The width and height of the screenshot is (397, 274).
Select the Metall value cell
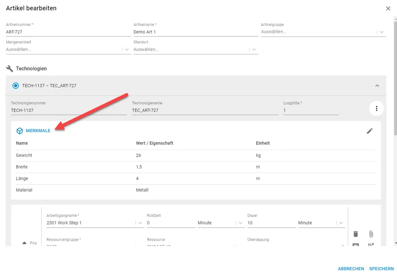click(142, 190)
